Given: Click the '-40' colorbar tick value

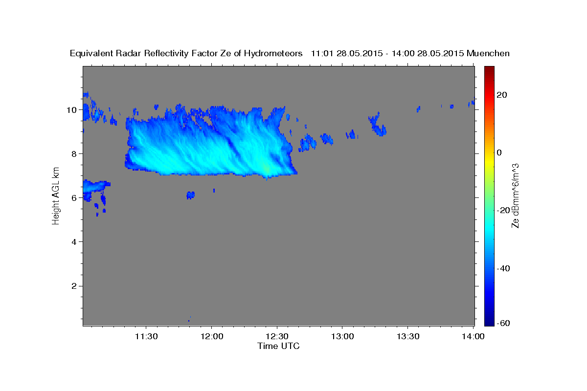Looking at the screenshot, I should coord(503,268).
